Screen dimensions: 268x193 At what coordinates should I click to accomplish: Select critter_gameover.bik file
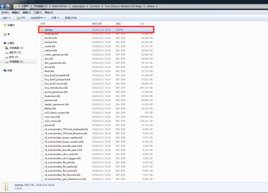(x=97, y=55)
